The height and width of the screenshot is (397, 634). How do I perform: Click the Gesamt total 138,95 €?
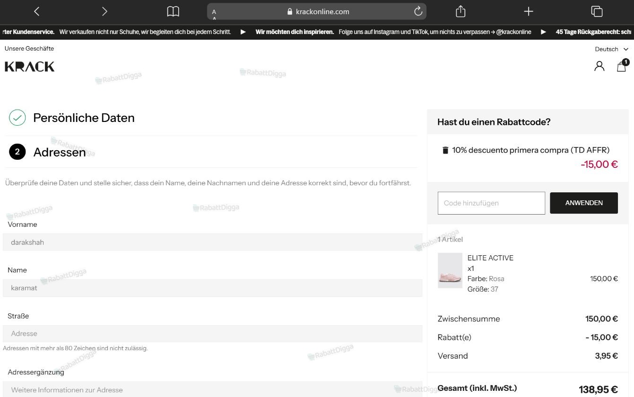598,389
